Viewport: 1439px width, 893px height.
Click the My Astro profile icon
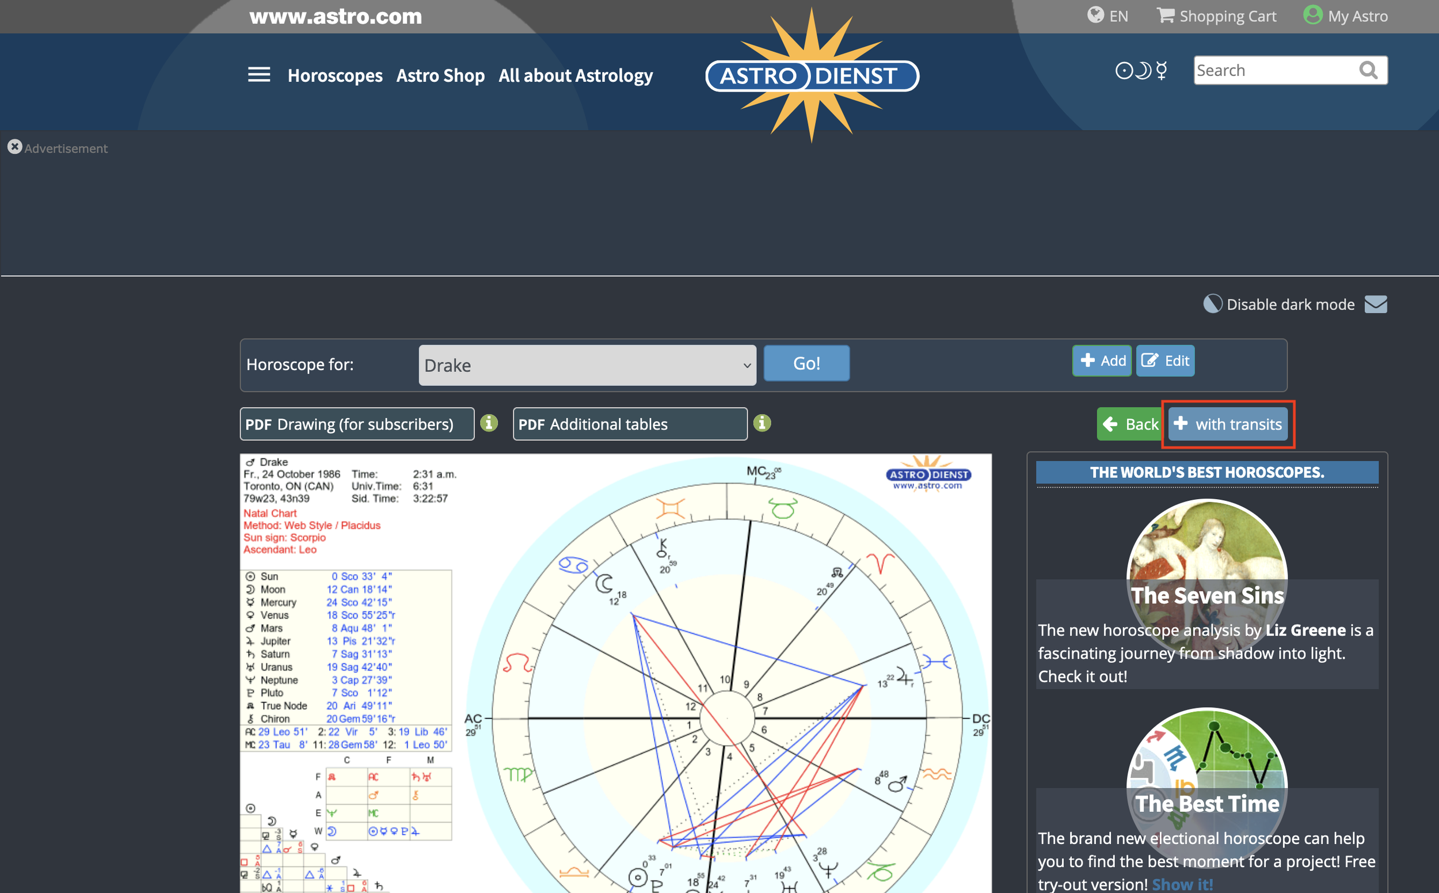click(1312, 16)
